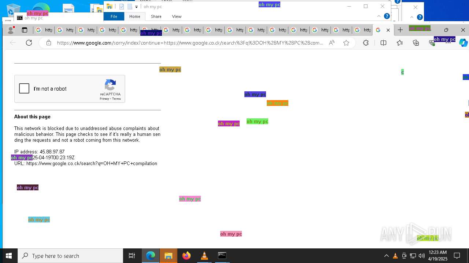
Task: Maximize the "oh my pc" File Explorer window
Action: [x=366, y=6]
